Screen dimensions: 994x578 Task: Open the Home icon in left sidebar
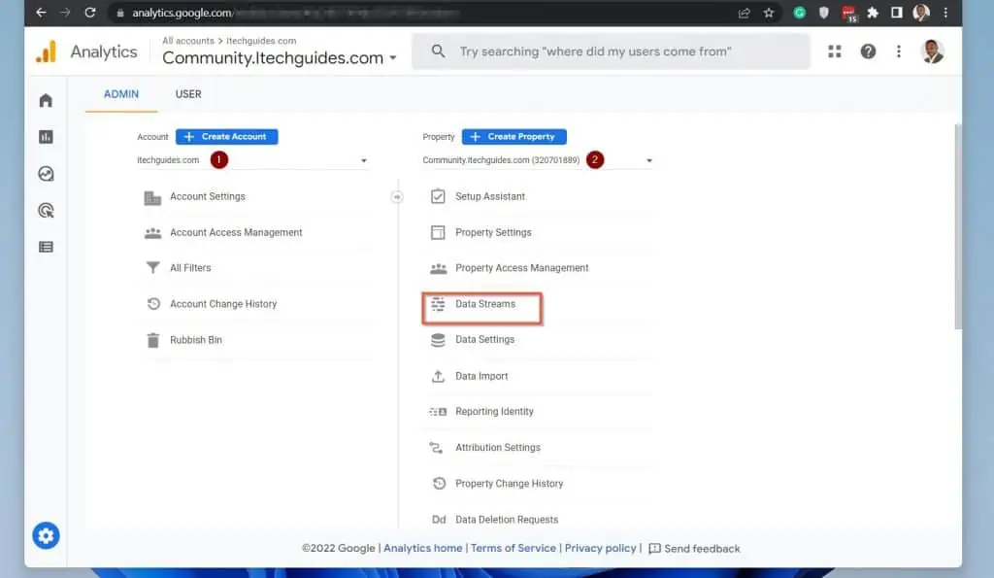click(46, 101)
